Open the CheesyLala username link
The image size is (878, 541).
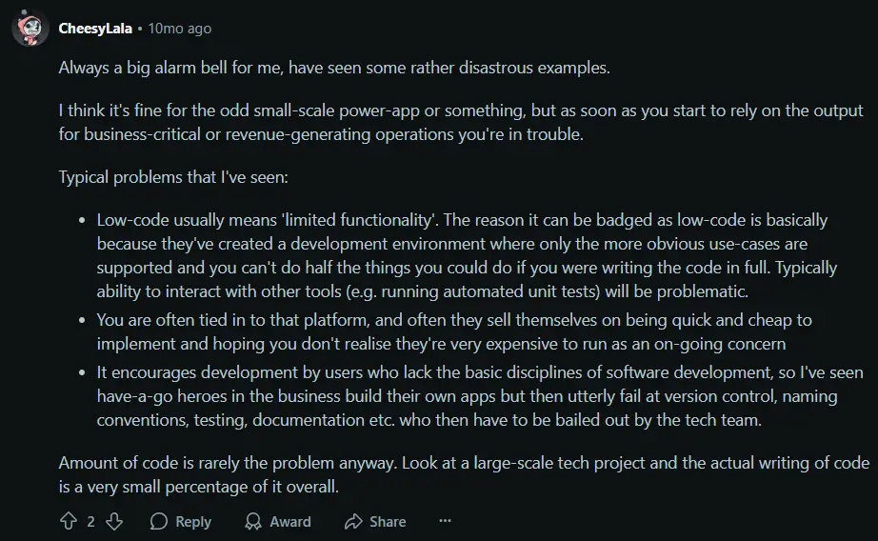(95, 28)
